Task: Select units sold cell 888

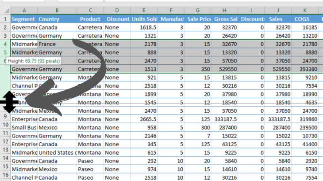Action: point(144,52)
